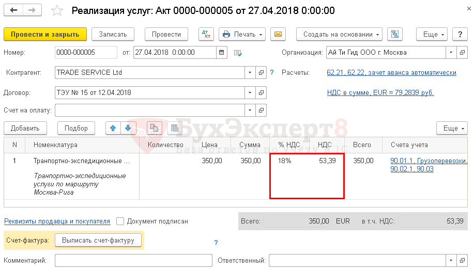Expand the Договор dropdown list

250,93
